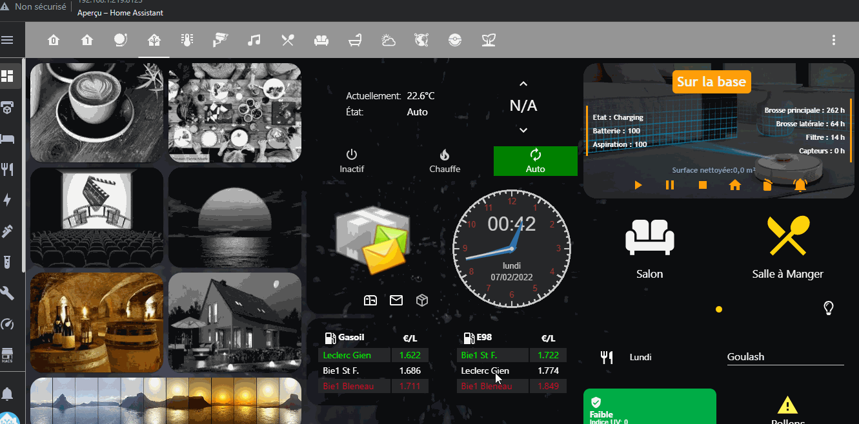Image resolution: width=859 pixels, height=424 pixels.
Task: Open the ground floor (house 0) tab
Action: 53,41
